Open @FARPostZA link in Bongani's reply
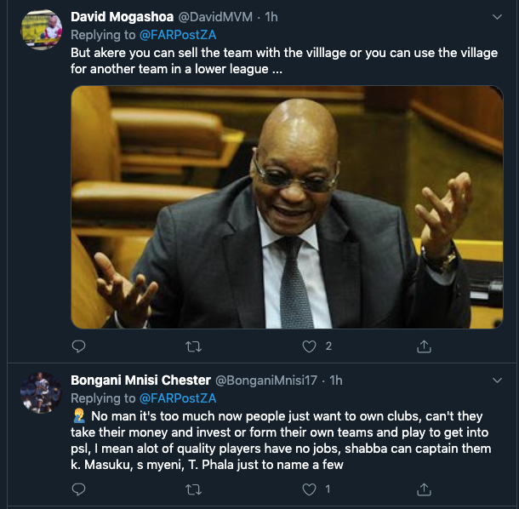The width and height of the screenshot is (519, 509). [178, 397]
